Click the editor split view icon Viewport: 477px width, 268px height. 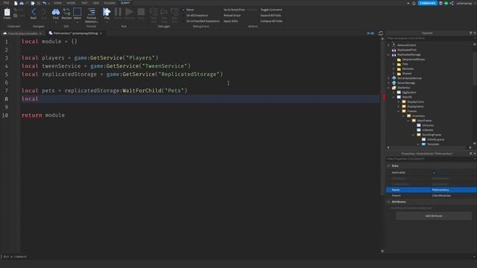pyautogui.click(x=381, y=33)
